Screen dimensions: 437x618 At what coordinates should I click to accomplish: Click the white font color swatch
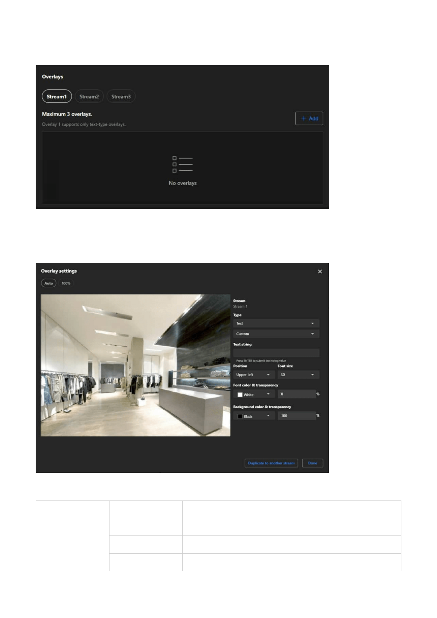[240, 395]
